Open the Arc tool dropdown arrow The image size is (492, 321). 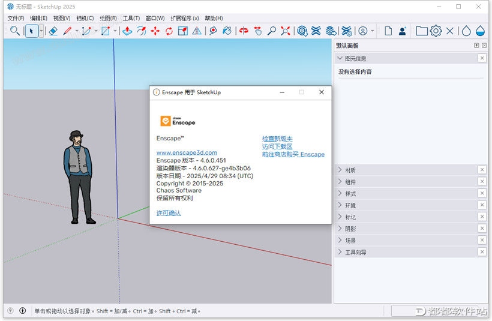tap(96, 31)
